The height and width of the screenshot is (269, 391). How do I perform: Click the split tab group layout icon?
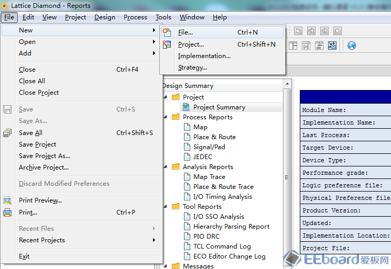click(x=293, y=46)
